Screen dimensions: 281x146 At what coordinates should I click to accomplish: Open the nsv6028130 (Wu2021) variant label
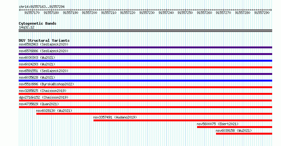[54, 111]
